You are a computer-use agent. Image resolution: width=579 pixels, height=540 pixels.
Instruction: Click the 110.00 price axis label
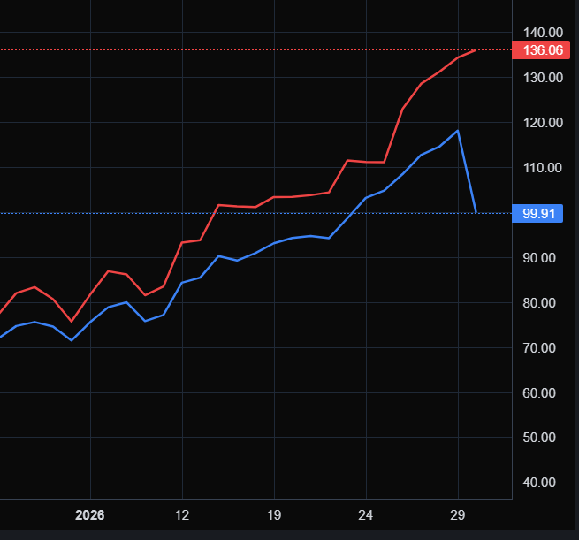point(543,168)
